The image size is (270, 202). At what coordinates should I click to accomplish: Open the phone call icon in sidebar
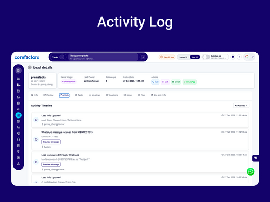tap(18, 134)
